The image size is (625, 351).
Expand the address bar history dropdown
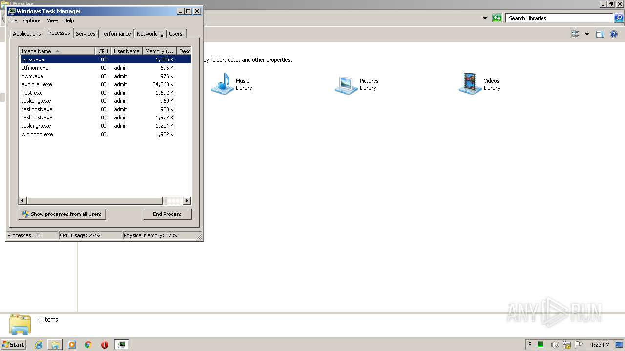485,18
